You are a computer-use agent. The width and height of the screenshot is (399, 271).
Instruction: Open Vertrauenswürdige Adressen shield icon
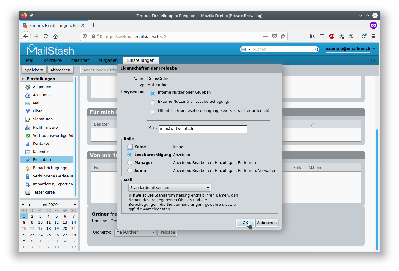point(28,136)
